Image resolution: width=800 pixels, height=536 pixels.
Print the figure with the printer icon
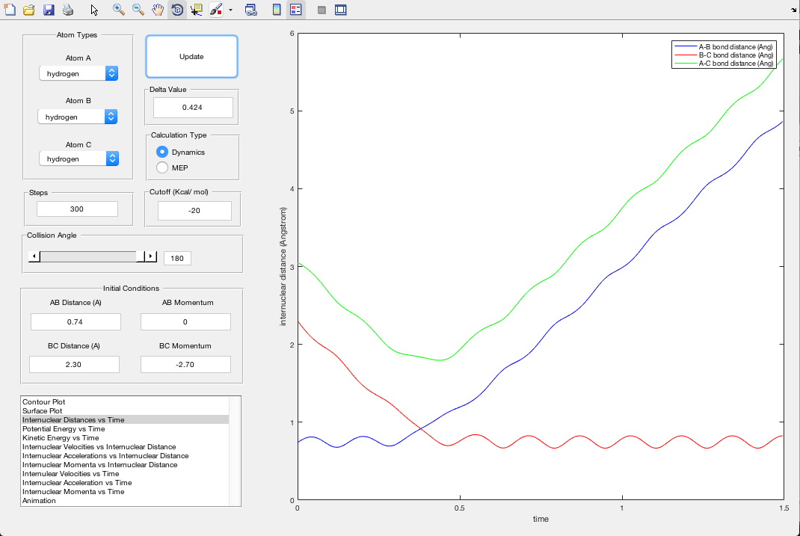point(68,10)
